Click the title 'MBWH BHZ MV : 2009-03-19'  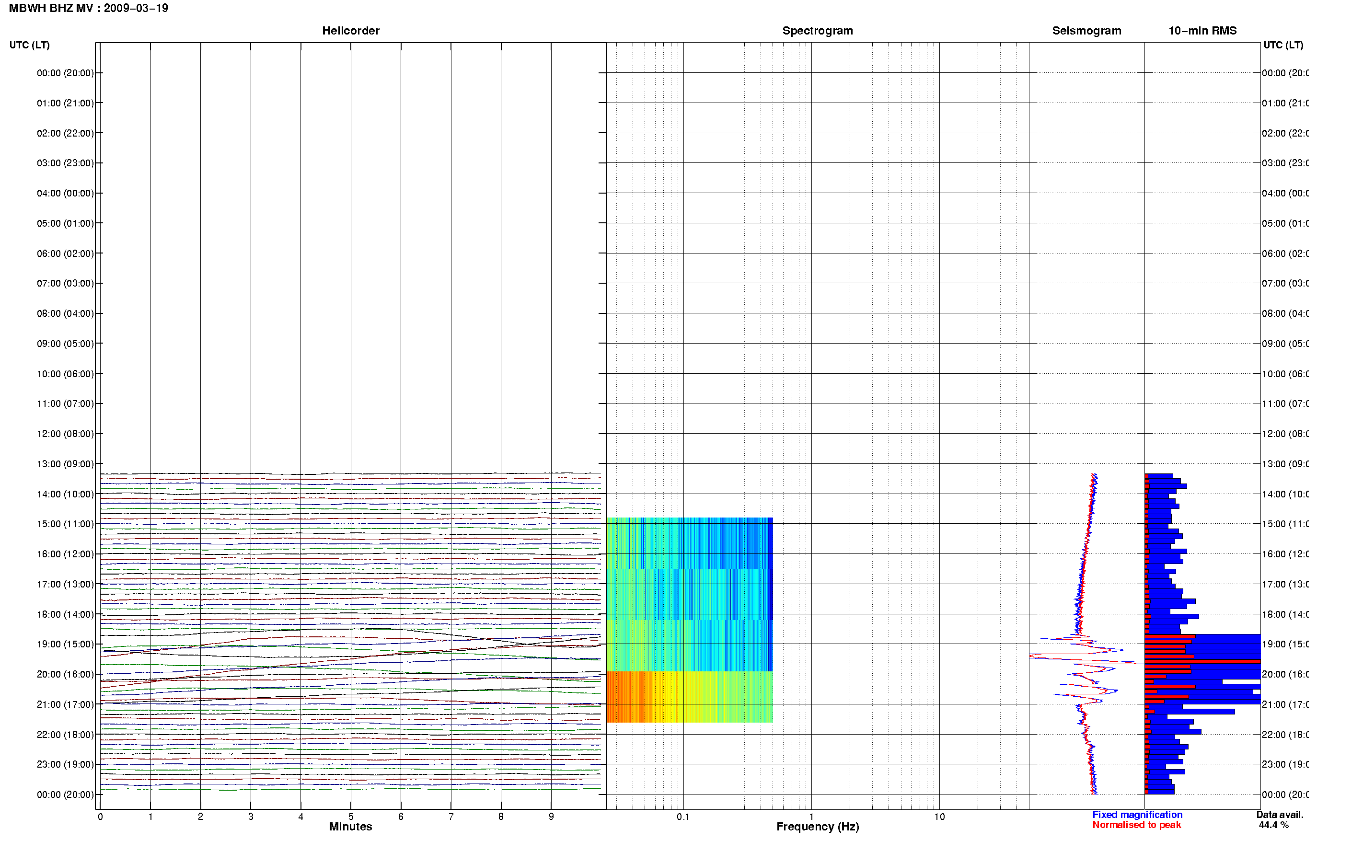pos(89,8)
